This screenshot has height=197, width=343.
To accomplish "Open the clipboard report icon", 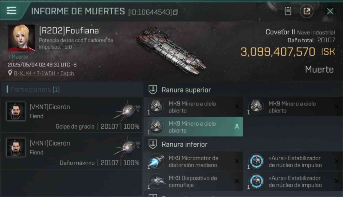I will click(288, 11).
